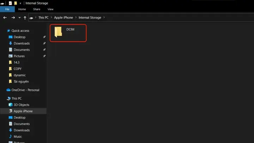This screenshot has width=254, height=143.
Task: Open Documents under This PC
Action: point(22,124)
